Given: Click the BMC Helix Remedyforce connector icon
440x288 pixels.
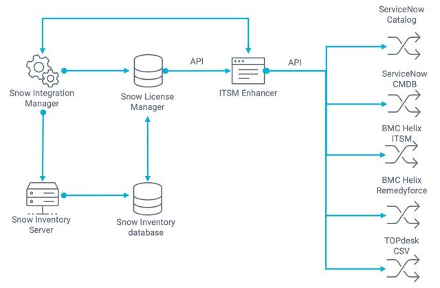Looking at the screenshot, I should (x=401, y=214).
